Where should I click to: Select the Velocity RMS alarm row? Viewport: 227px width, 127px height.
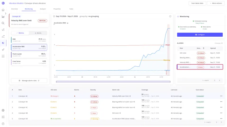click(200, 62)
